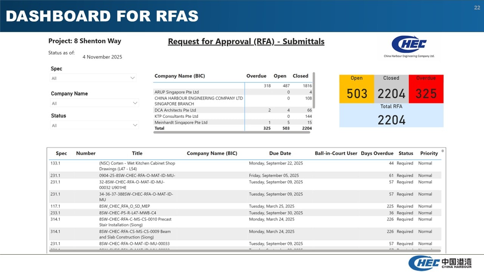
Task: Click the 4 November 2025 status date
Action: point(102,57)
